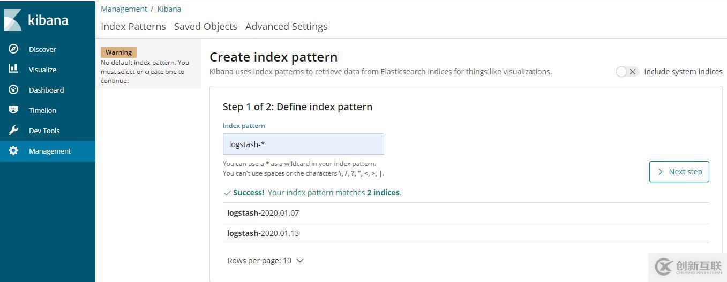
Task: Click the Dev Tools wrench icon
Action: (13, 131)
